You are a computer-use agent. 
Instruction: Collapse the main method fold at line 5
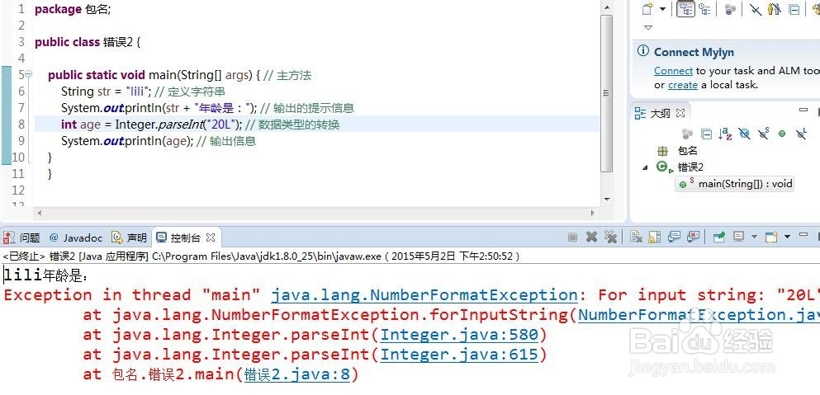tap(29, 75)
